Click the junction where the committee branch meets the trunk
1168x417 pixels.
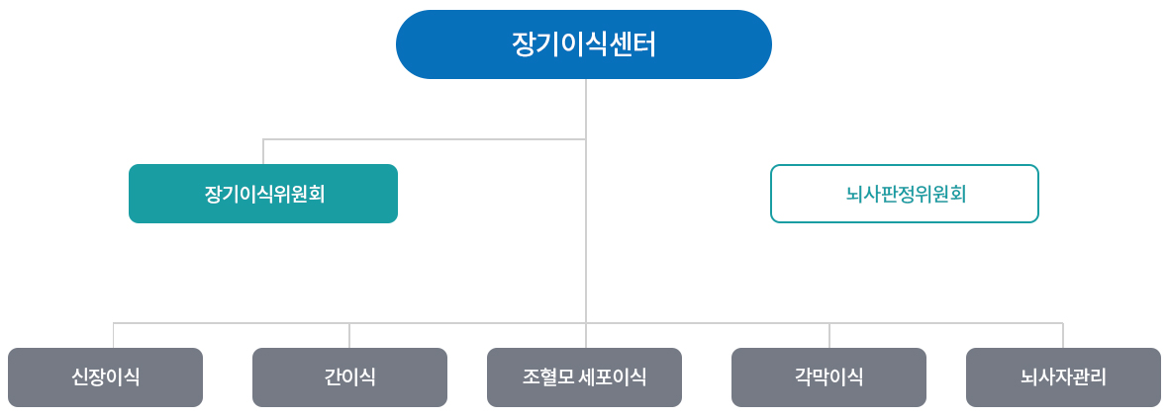pos(586,139)
